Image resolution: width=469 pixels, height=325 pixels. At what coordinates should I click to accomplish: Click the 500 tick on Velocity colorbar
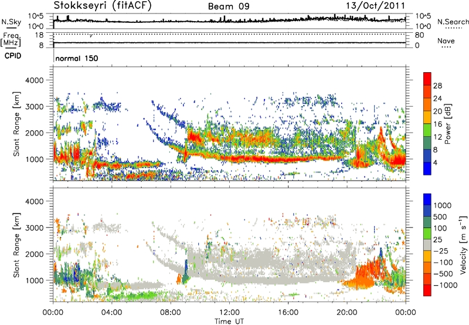click(440, 216)
